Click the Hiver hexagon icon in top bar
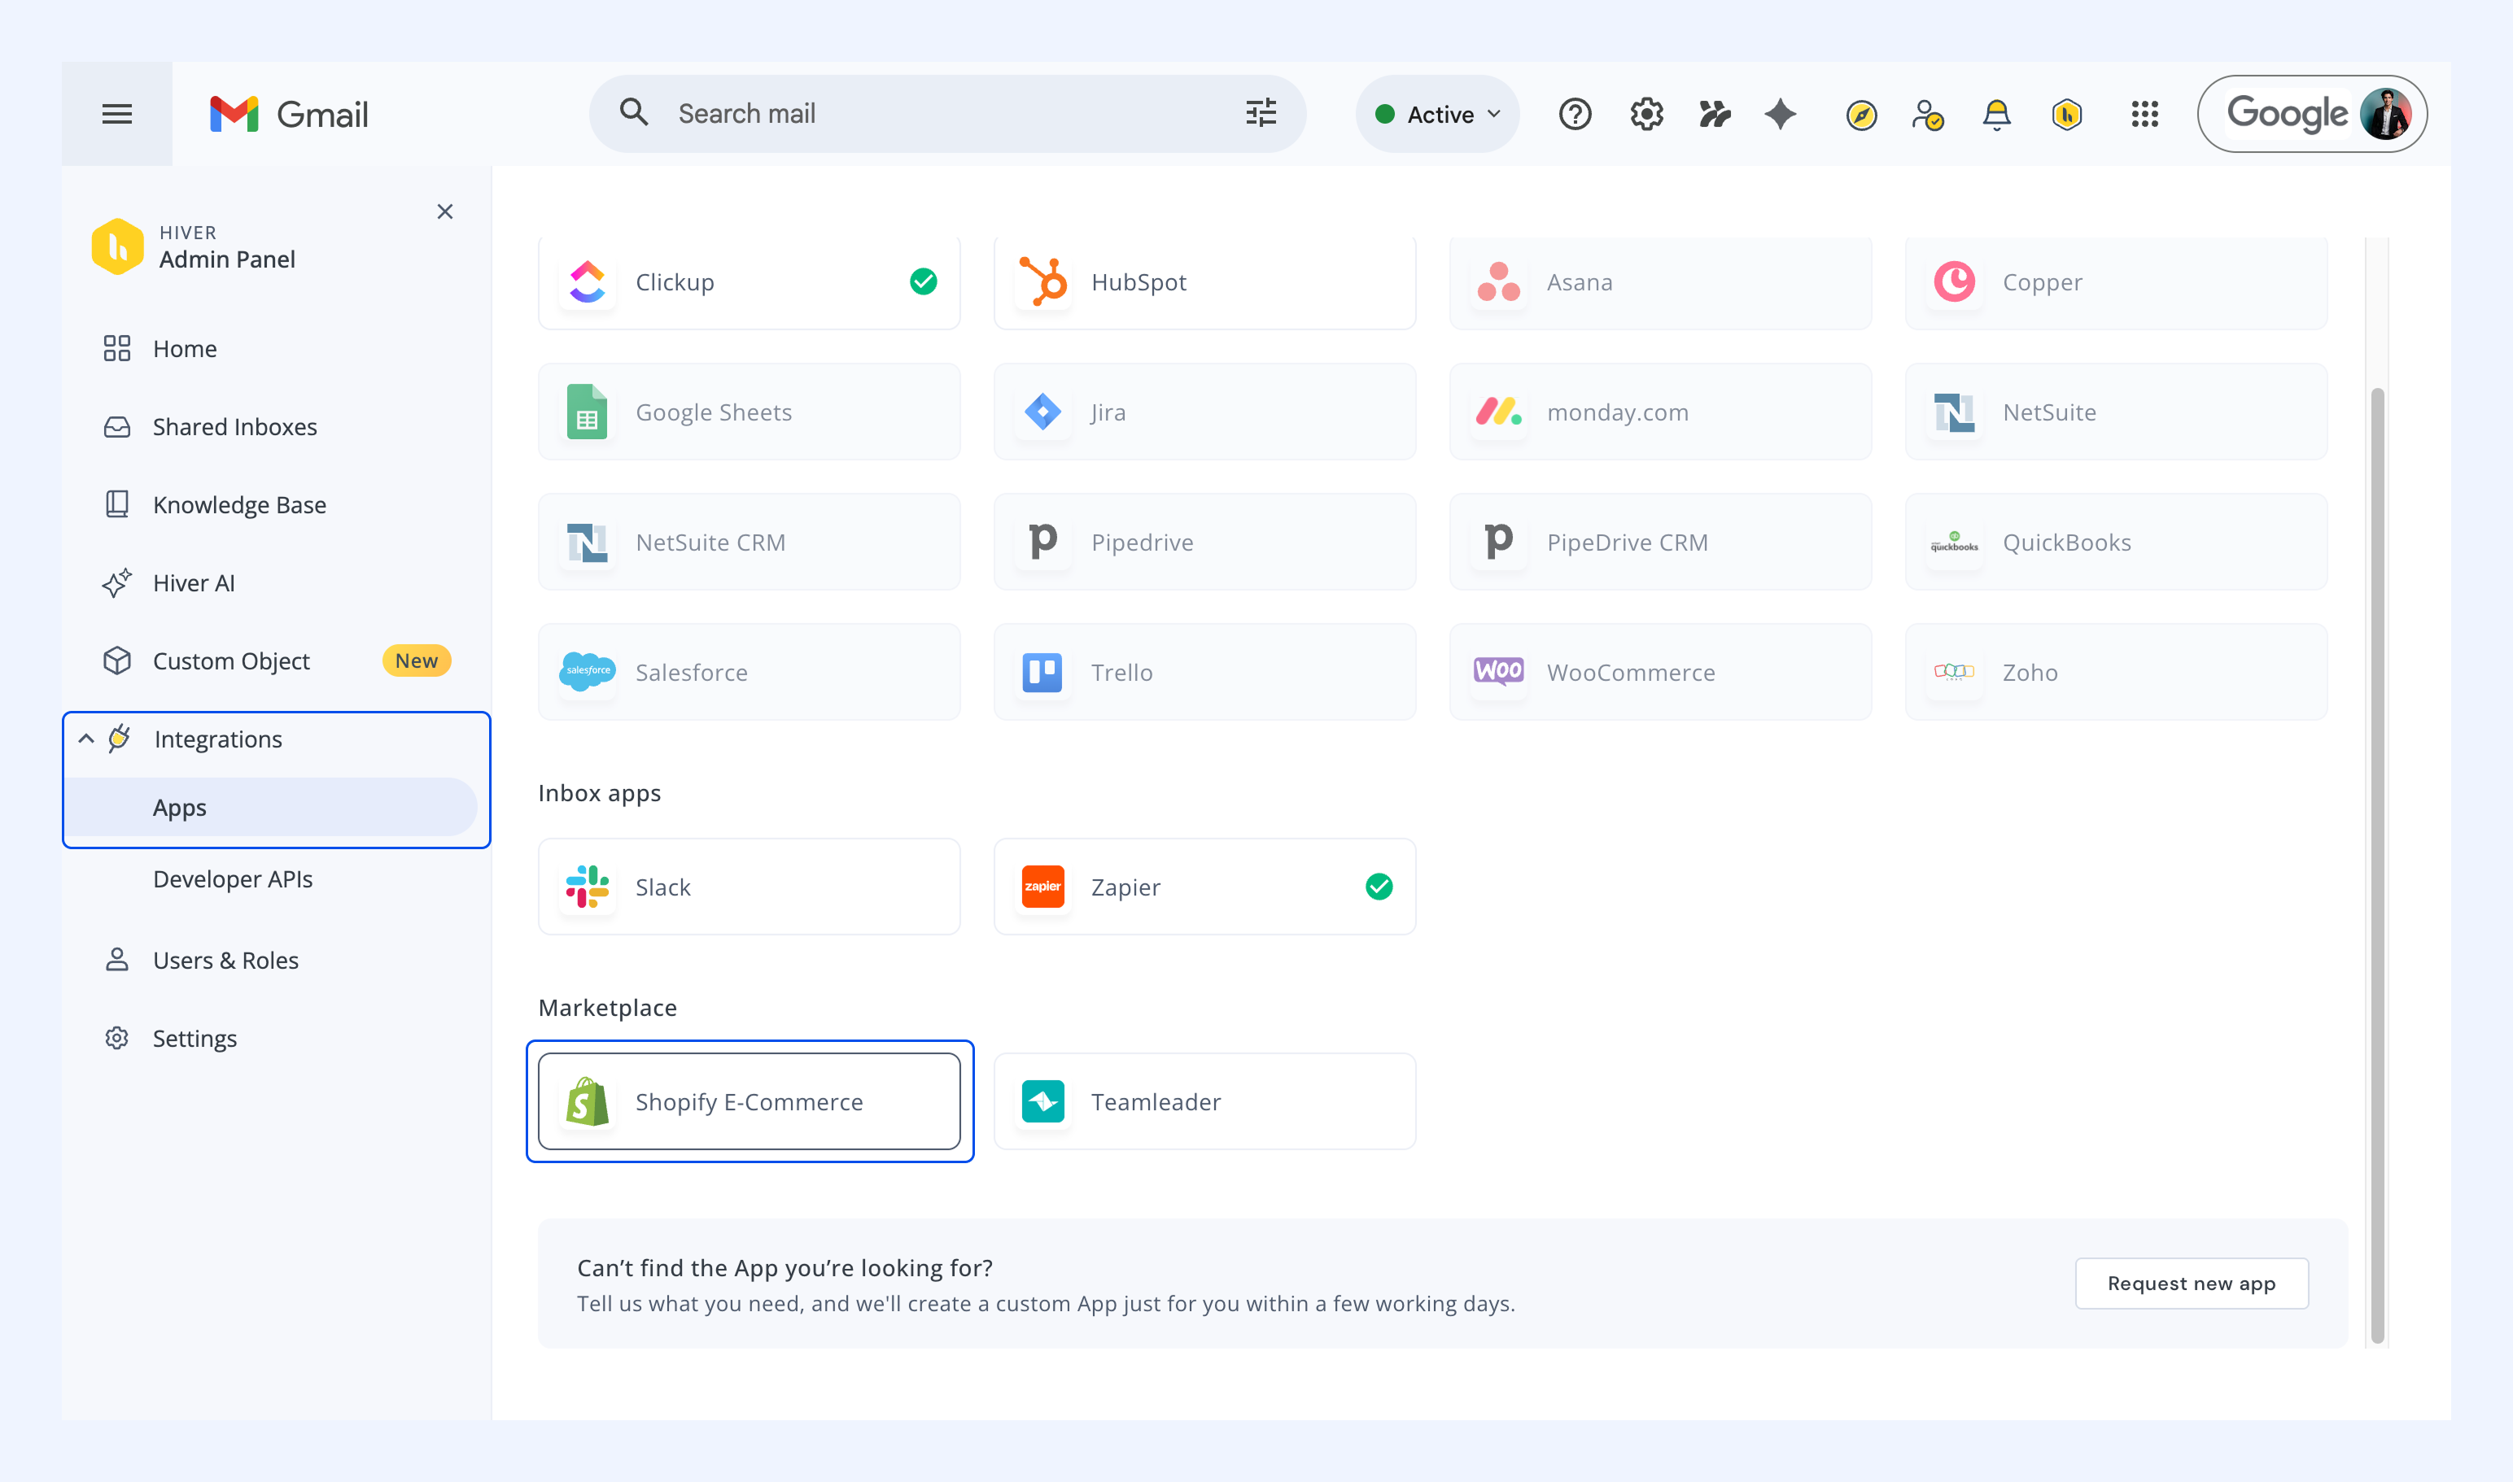 click(x=2066, y=115)
